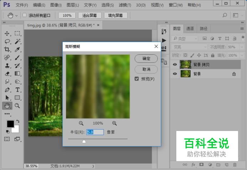Image resolution: width=247 pixels, height=170 pixels.
Task: Toggle lock position
Action: tap(199, 55)
